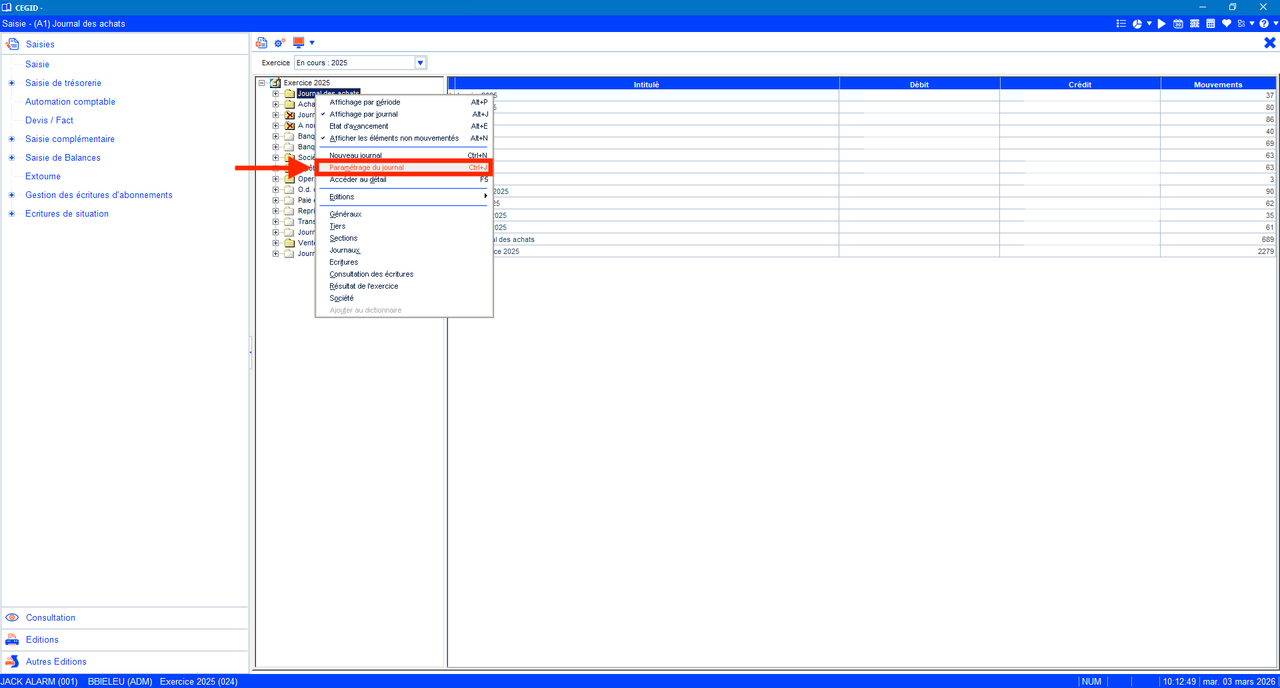Open the help question mark icon
This screenshot has height=688, width=1280.
(1264, 23)
